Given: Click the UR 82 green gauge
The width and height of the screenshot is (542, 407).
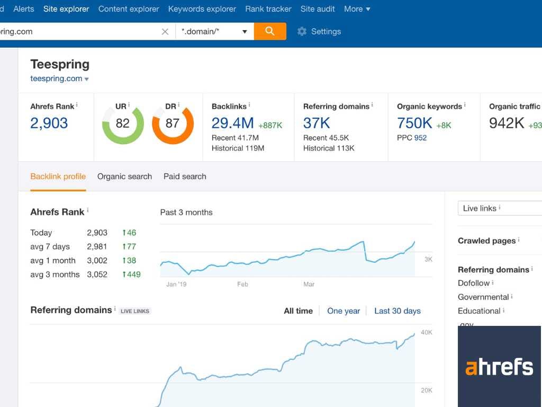Looking at the screenshot, I should pos(123,124).
